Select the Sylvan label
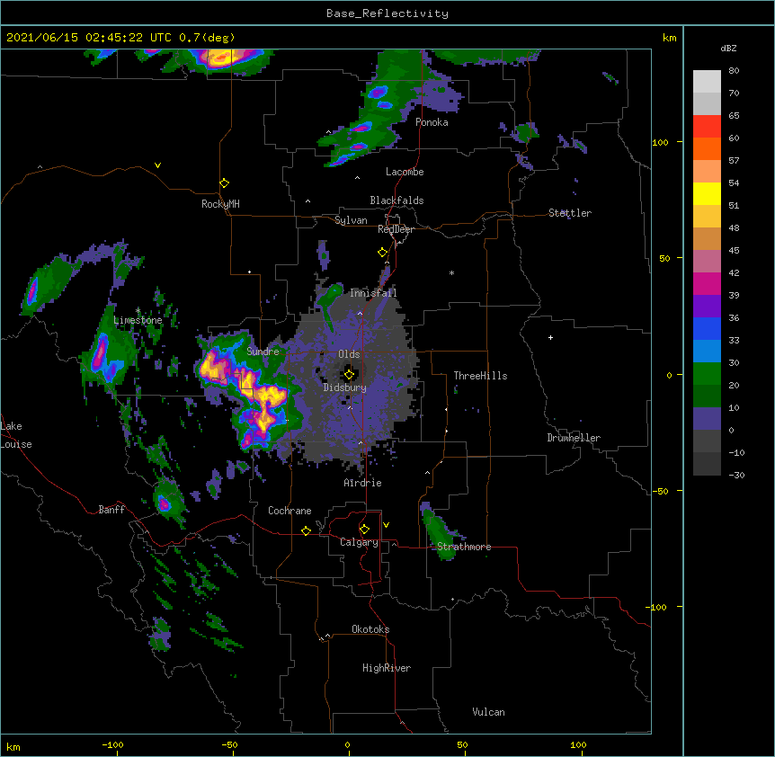Screen dimensions: 775x757 [x=351, y=220]
